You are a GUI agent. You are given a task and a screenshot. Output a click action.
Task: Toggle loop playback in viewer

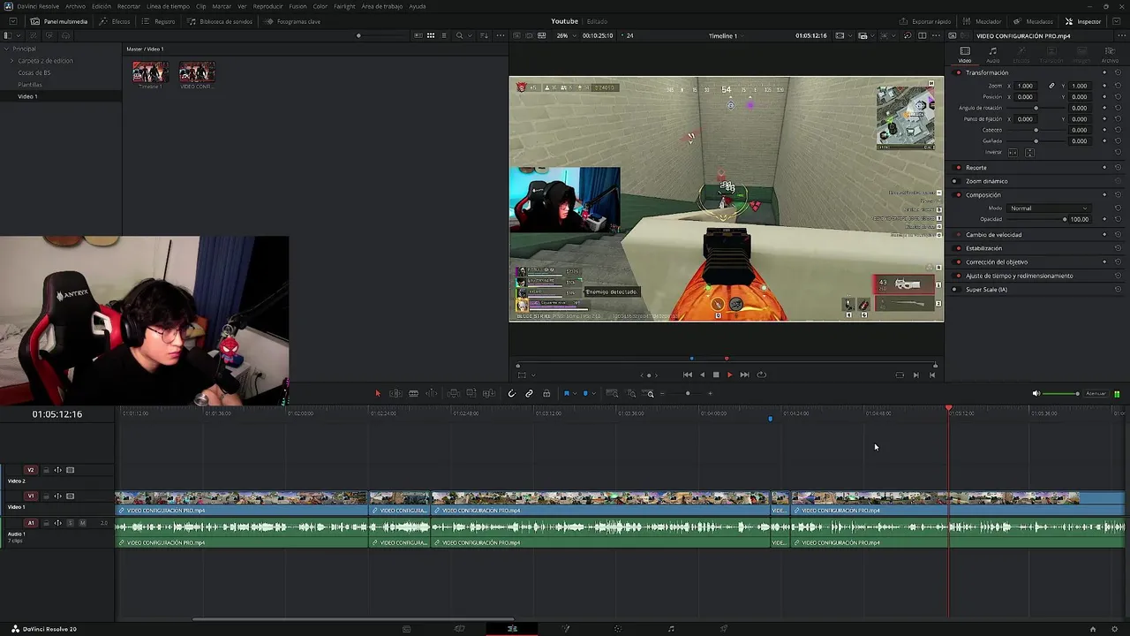[x=761, y=375]
